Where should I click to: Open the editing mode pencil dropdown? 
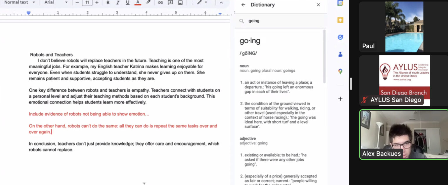click(x=202, y=3)
